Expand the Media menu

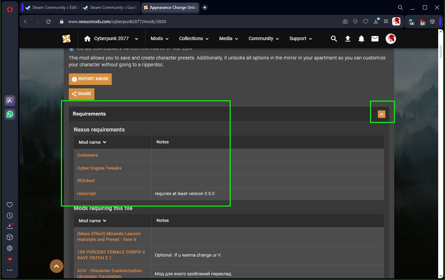(x=229, y=39)
